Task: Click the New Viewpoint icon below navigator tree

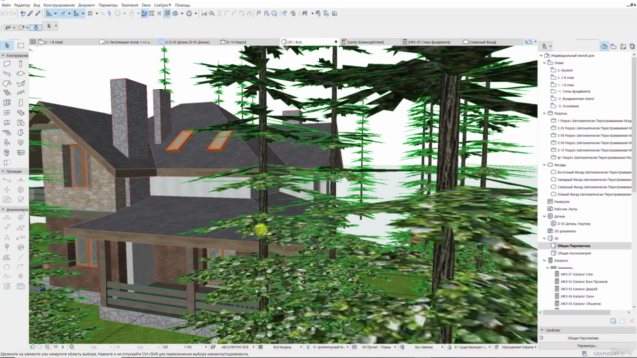Action: (613, 321)
